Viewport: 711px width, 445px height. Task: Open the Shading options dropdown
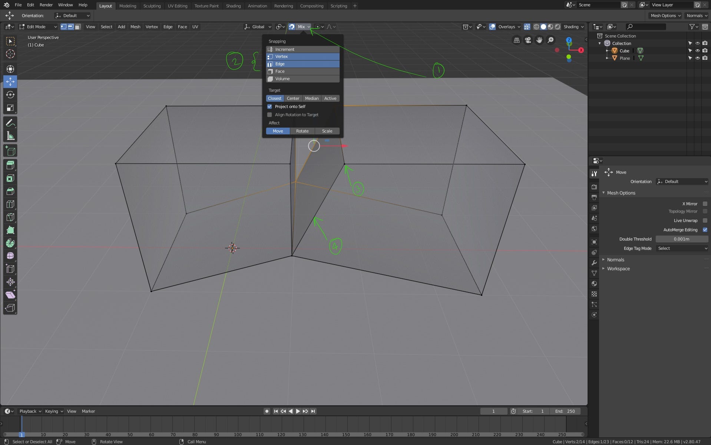(x=574, y=27)
